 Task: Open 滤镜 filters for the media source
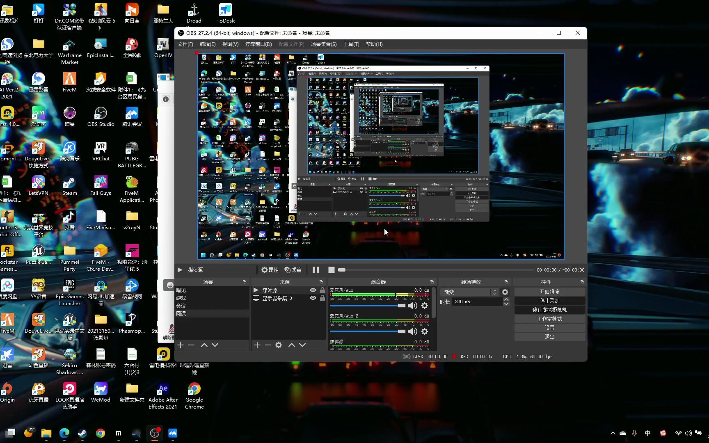tap(293, 270)
